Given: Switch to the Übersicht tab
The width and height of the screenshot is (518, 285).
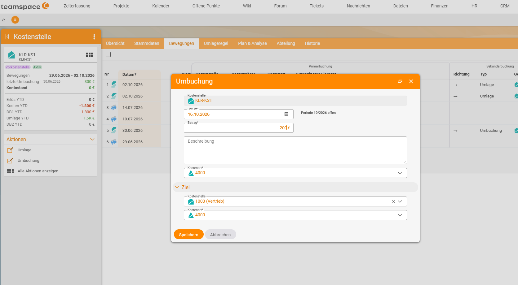Looking at the screenshot, I should click(x=115, y=43).
